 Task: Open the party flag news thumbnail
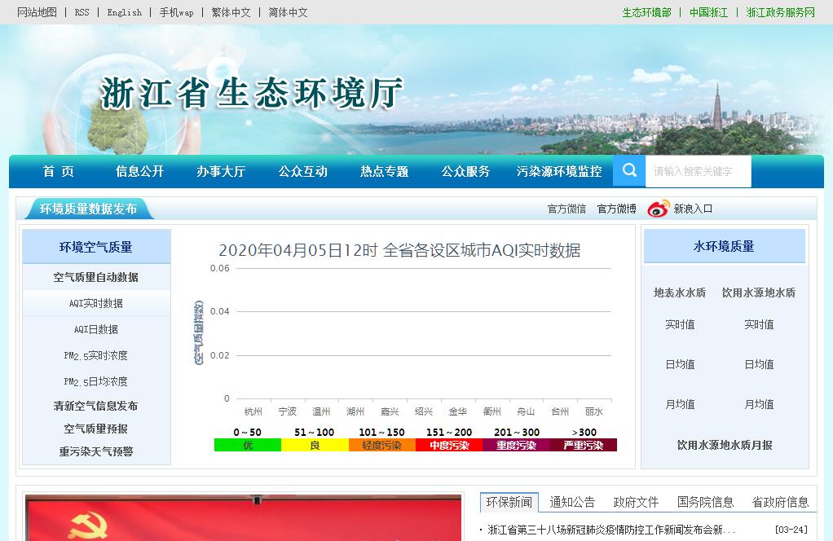pyautogui.click(x=243, y=517)
